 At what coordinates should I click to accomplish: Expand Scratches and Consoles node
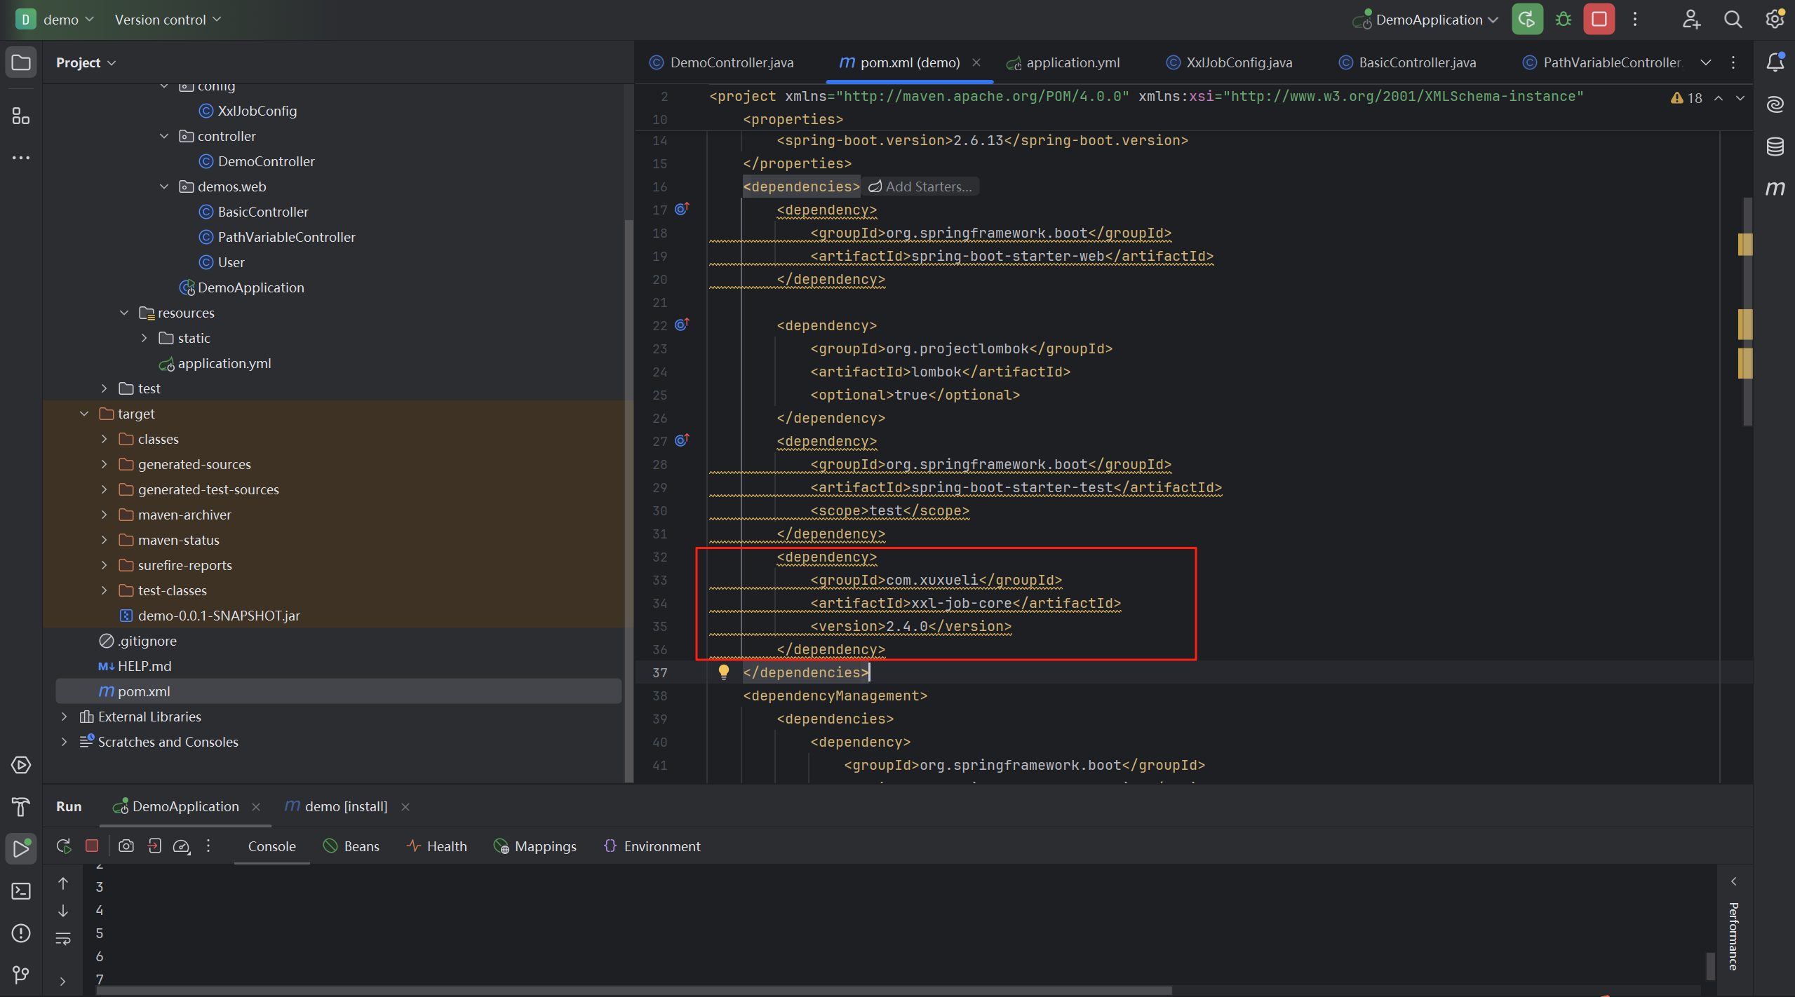65,742
